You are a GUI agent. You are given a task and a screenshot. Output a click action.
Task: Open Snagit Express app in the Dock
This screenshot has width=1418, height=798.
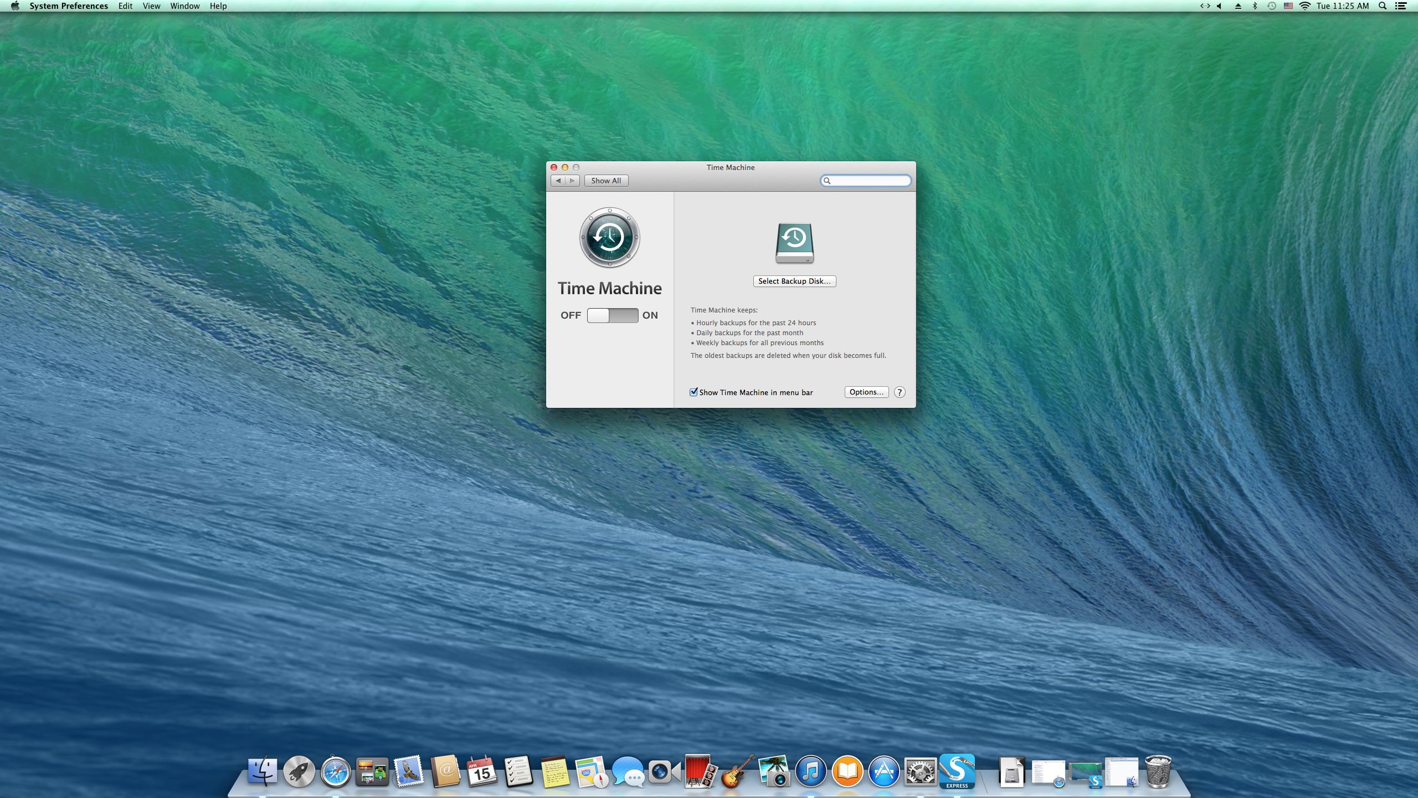[x=957, y=771]
